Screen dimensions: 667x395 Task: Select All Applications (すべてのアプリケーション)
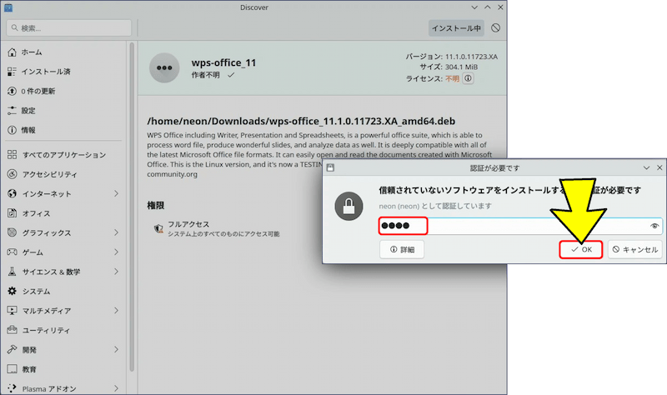click(63, 155)
